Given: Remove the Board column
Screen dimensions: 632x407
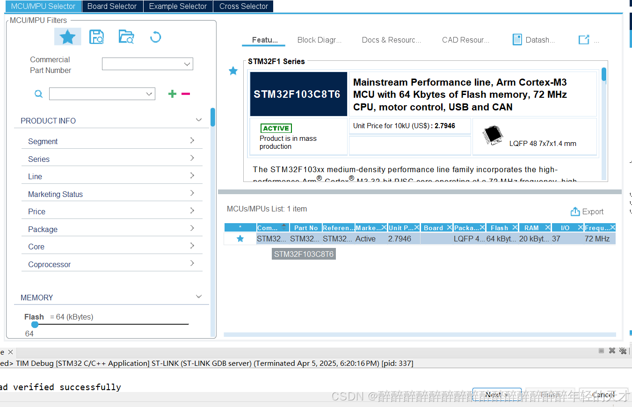Looking at the screenshot, I should click(x=450, y=227).
